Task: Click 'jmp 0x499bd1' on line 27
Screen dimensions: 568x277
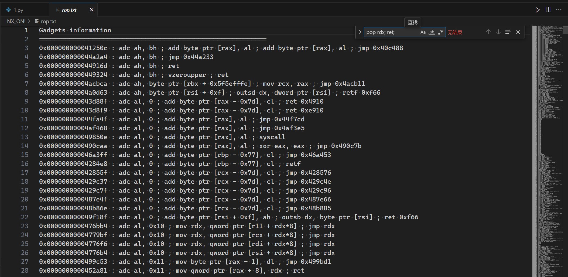Action: (x=308, y=262)
